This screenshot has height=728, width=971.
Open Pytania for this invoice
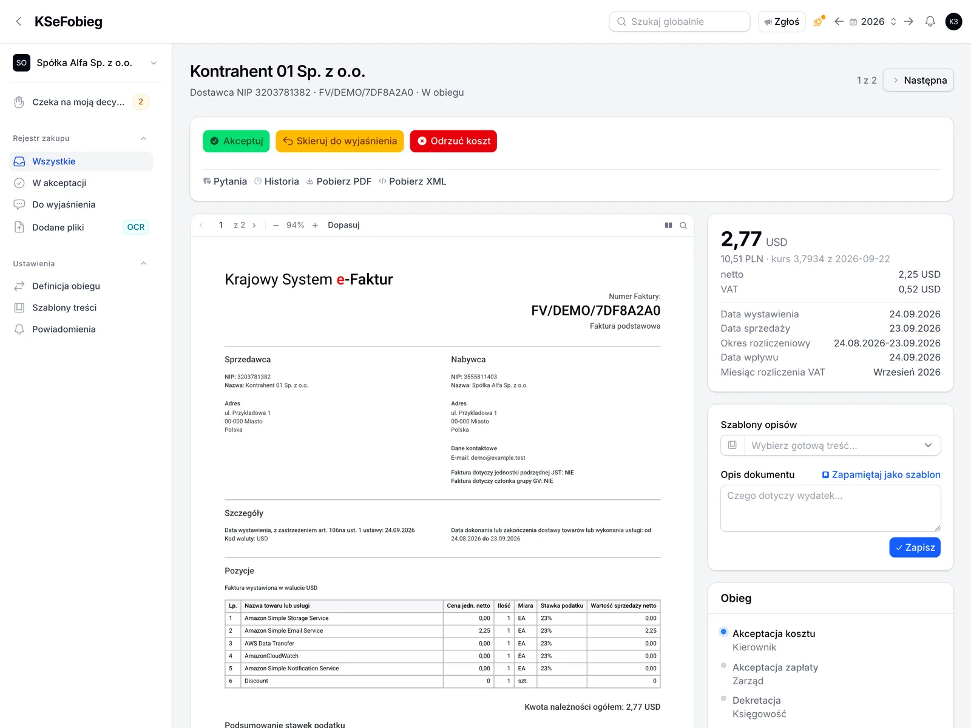pyautogui.click(x=225, y=181)
